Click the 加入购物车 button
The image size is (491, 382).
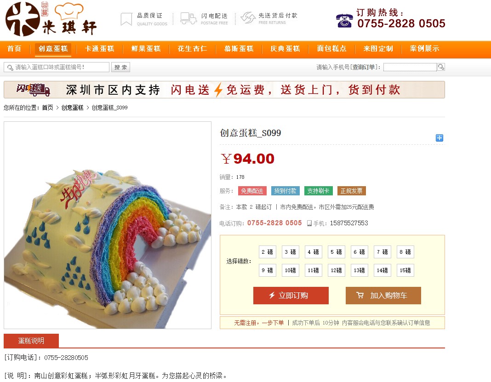383,295
